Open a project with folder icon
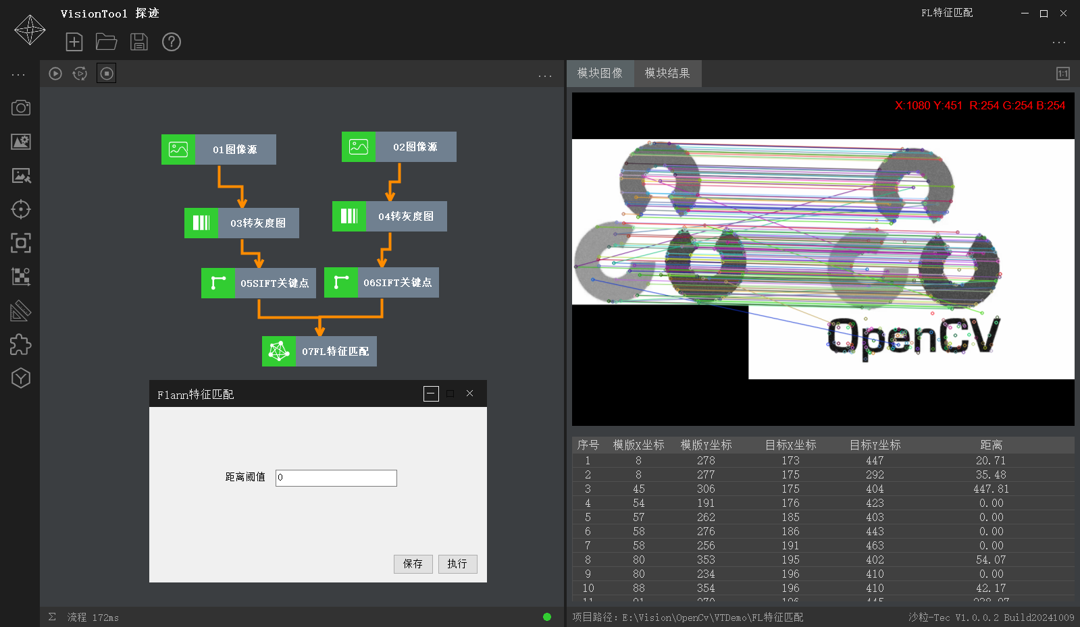 106,42
